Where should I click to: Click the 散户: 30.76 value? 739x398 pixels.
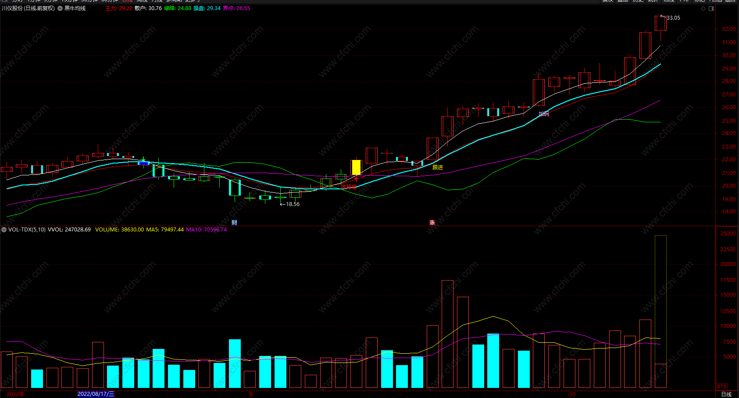tap(148, 8)
